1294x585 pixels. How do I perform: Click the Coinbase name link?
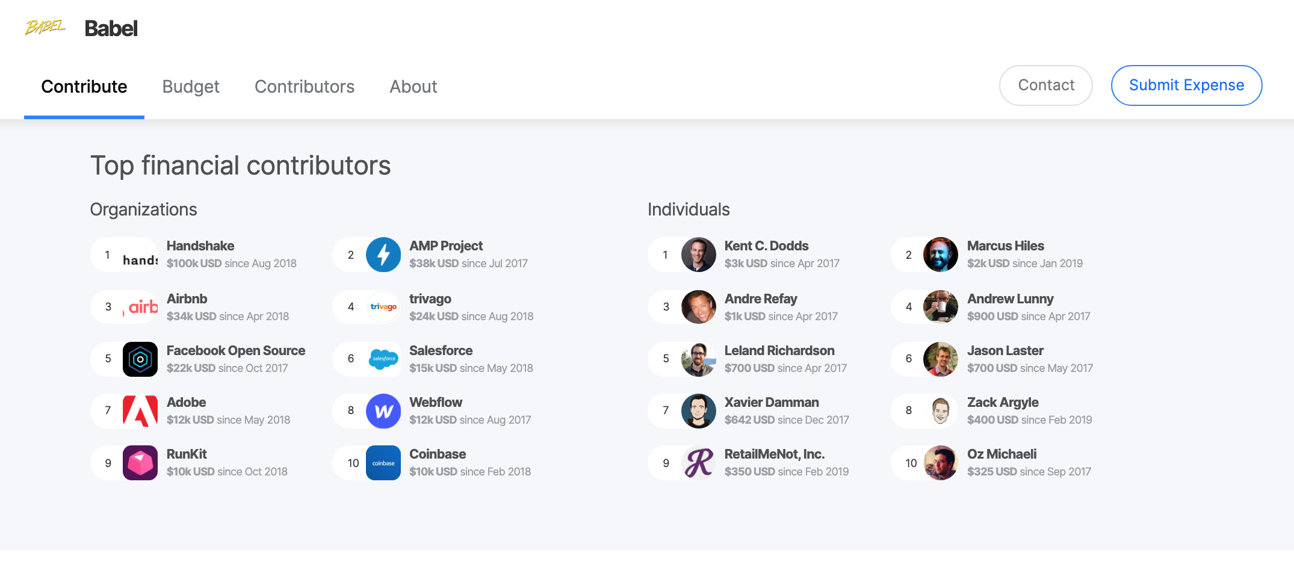pyautogui.click(x=438, y=454)
